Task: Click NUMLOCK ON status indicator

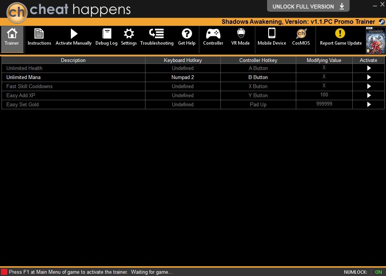Action: pos(378,272)
